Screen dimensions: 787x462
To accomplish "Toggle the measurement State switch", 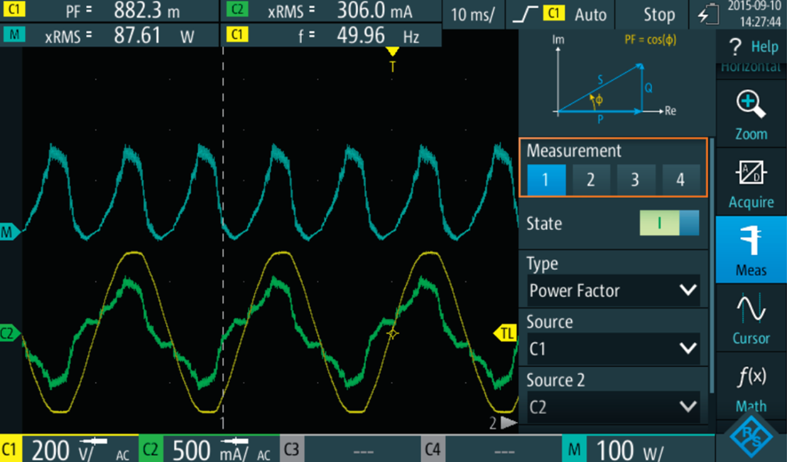I will tap(669, 223).
